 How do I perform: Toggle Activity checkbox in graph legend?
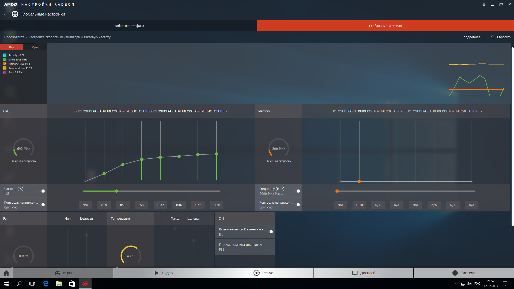pyautogui.click(x=5, y=55)
